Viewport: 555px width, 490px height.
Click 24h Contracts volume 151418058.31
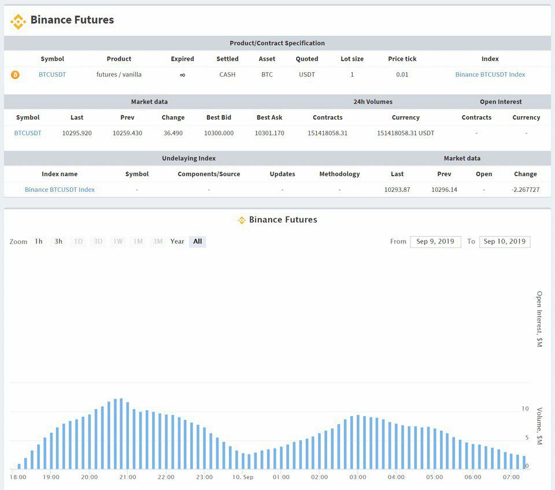327,133
